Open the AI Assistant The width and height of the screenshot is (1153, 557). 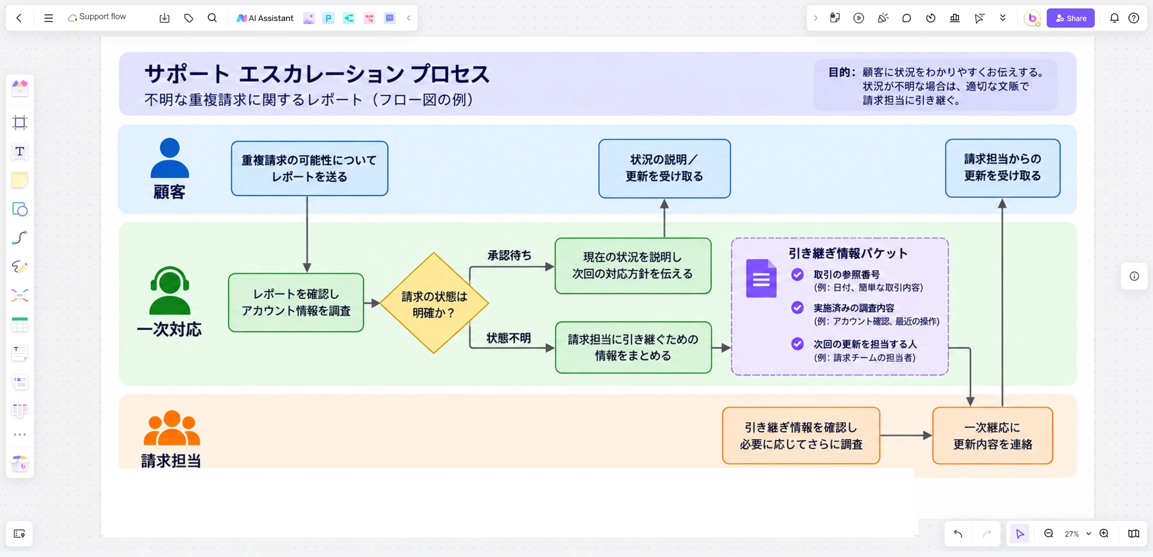point(265,18)
